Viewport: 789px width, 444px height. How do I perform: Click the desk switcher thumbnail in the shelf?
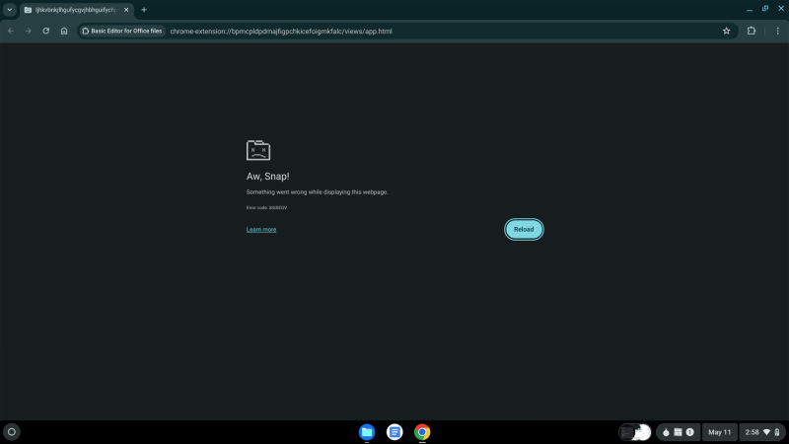pos(635,432)
